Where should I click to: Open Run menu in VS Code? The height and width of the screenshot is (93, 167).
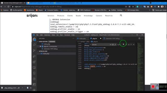[x=61, y=35]
